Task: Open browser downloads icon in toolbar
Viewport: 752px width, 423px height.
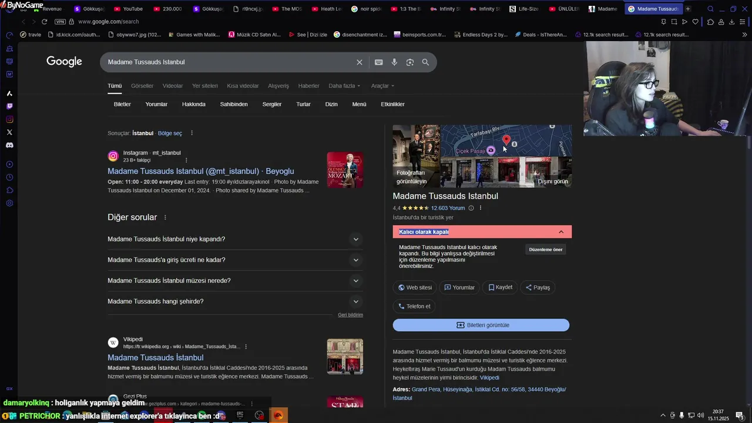Action: click(x=732, y=22)
